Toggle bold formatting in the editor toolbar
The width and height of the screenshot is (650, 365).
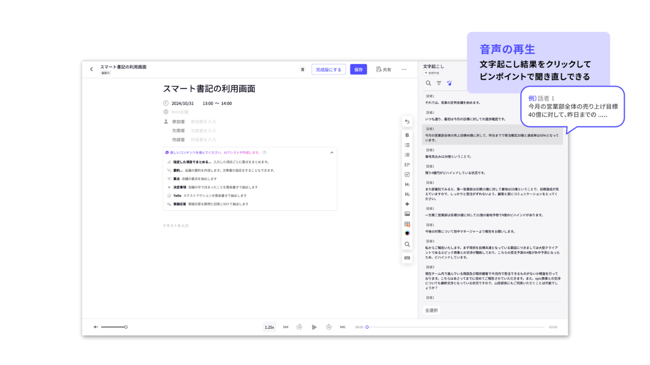tap(407, 135)
